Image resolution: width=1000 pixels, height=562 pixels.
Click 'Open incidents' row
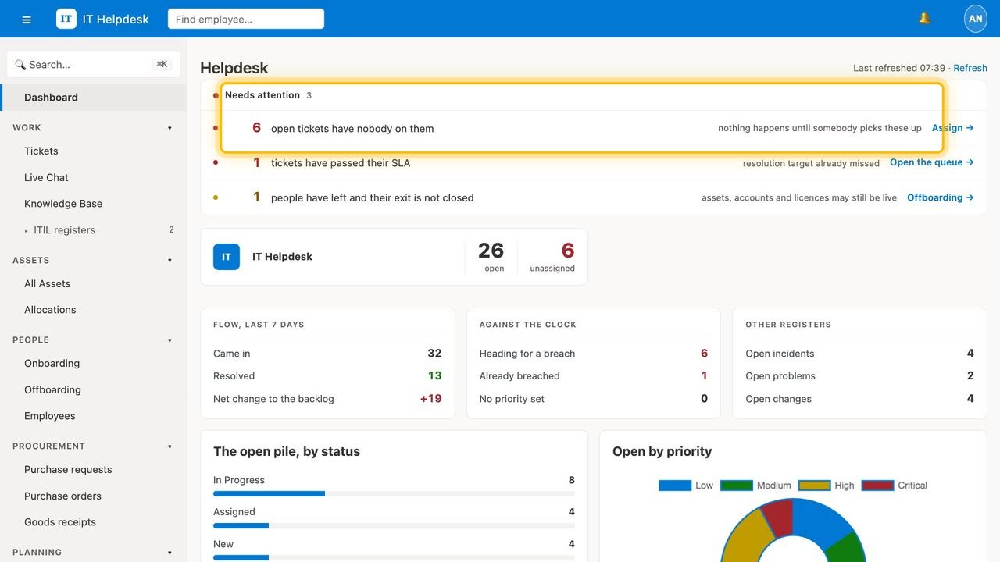(x=859, y=354)
